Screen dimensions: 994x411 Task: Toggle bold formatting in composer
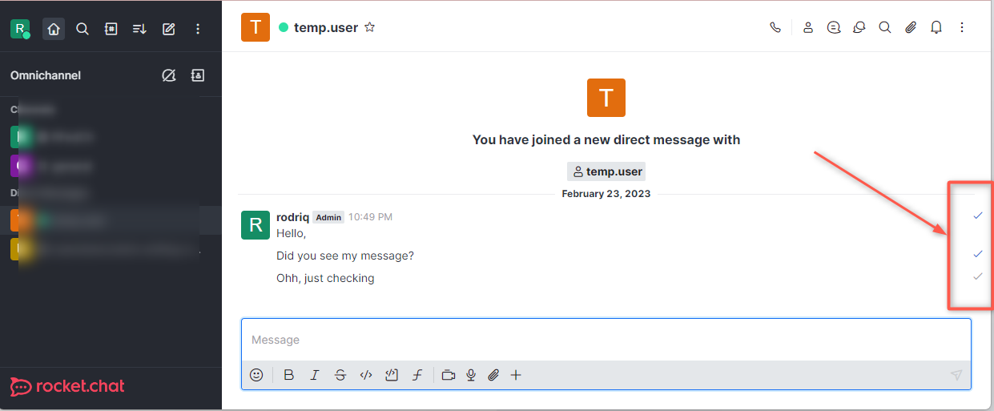289,375
